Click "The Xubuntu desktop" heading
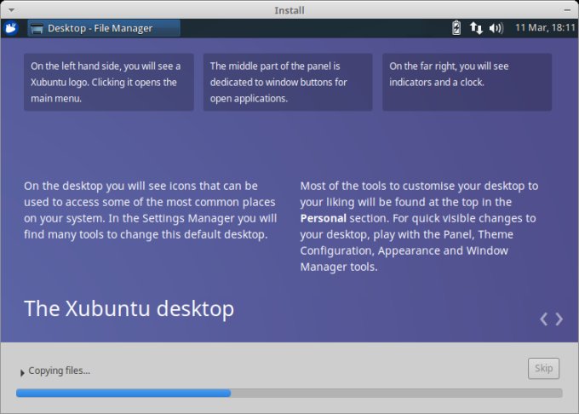This screenshot has width=579, height=414. pyautogui.click(x=129, y=308)
